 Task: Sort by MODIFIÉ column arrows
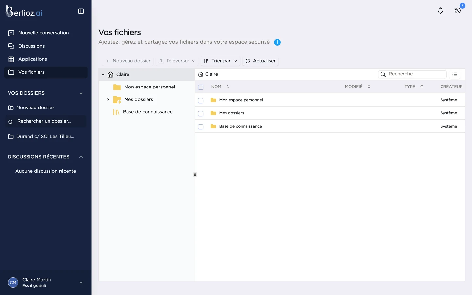pyautogui.click(x=369, y=87)
